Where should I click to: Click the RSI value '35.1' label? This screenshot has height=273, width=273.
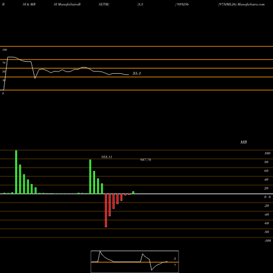click(136, 73)
